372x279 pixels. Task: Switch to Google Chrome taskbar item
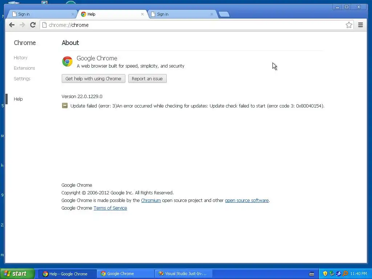[x=125, y=274]
